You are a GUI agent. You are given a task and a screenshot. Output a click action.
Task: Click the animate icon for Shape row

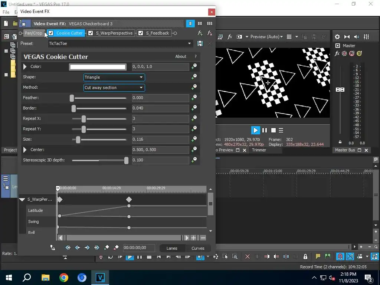[x=194, y=77]
